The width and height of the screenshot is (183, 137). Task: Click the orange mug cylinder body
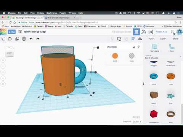pyautogui.click(x=58, y=75)
